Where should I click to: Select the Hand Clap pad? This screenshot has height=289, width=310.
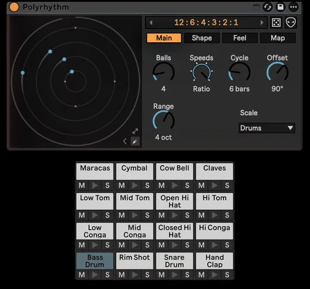click(214, 260)
